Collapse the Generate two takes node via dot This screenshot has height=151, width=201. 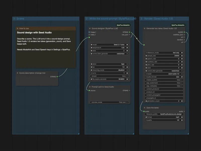(x=145, y=28)
